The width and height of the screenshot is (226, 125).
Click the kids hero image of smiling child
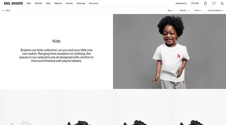[169, 51]
